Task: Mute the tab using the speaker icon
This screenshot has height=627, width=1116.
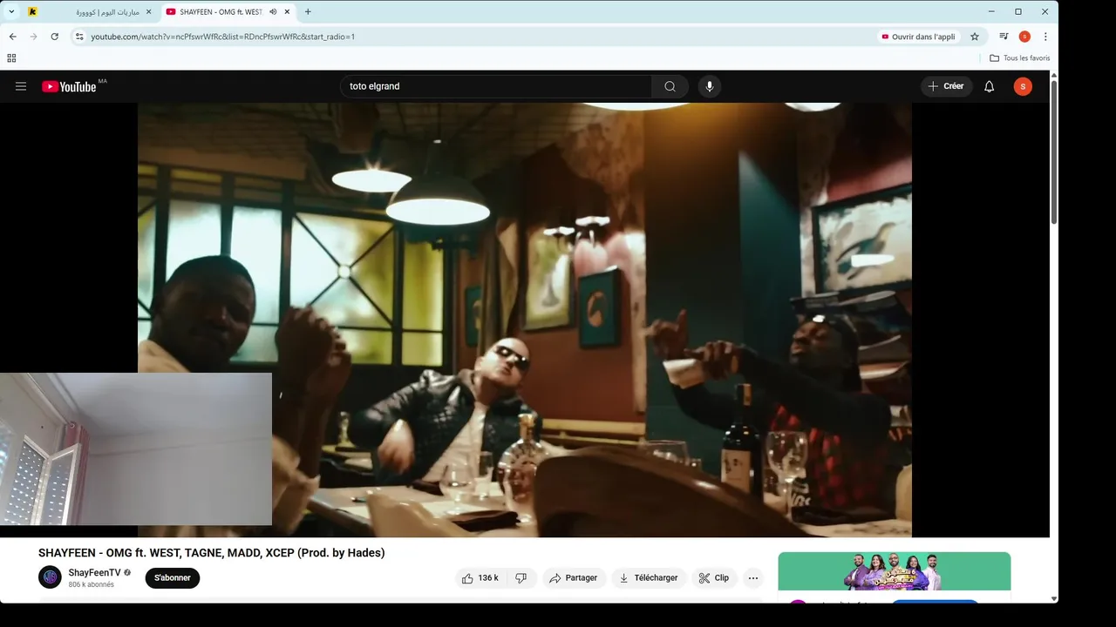Action: coord(273,12)
